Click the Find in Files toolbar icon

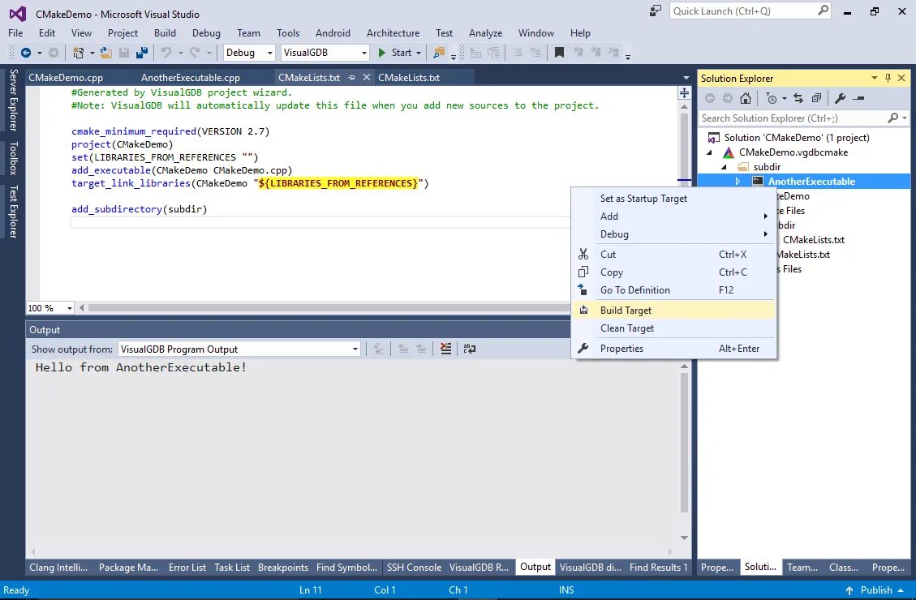(x=439, y=53)
